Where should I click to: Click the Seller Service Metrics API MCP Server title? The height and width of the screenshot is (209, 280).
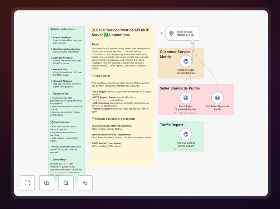pyautogui.click(x=121, y=32)
